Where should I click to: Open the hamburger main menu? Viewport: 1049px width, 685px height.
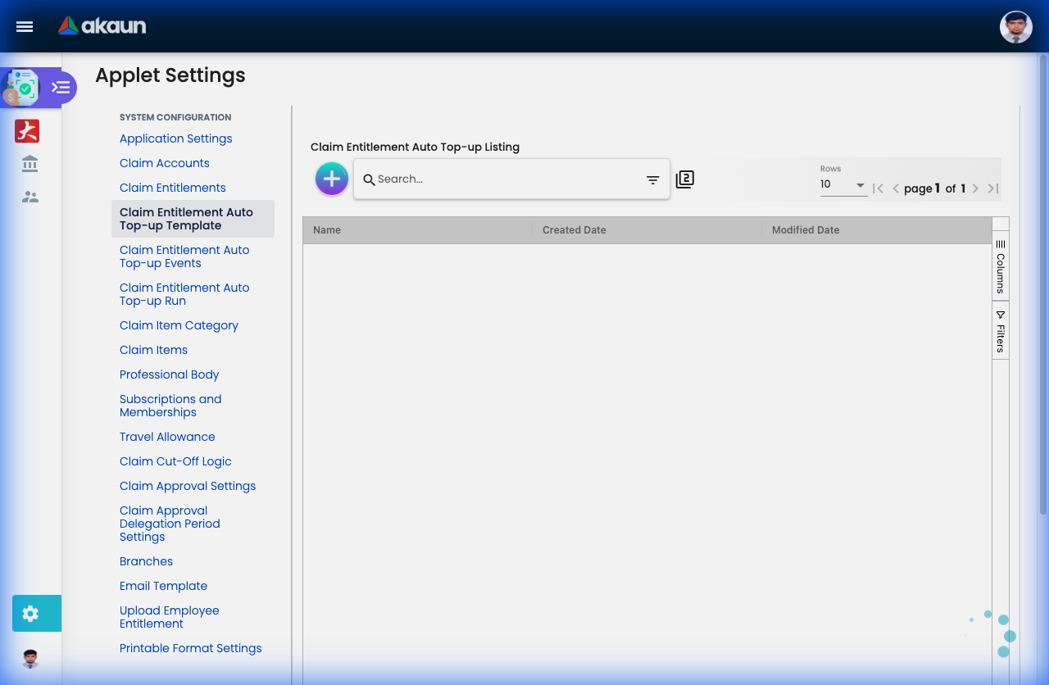[25, 26]
